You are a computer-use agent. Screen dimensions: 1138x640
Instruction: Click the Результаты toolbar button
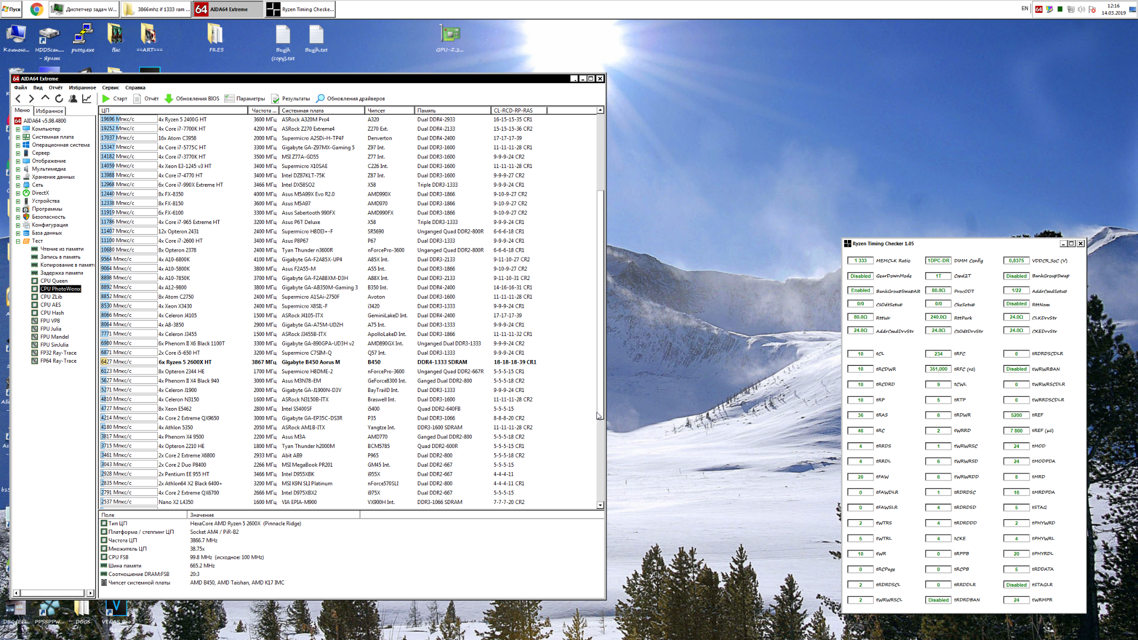[290, 99]
